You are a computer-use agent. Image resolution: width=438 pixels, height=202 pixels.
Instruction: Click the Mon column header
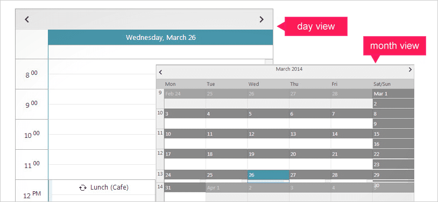pyautogui.click(x=170, y=84)
